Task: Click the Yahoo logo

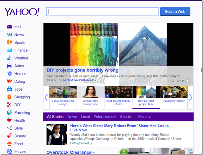Action: [x=22, y=12]
